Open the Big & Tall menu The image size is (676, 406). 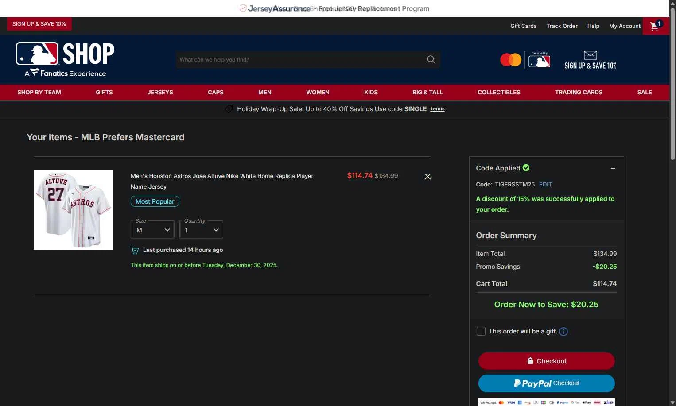[x=427, y=92]
